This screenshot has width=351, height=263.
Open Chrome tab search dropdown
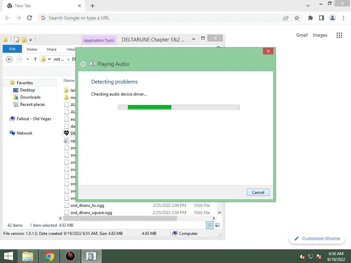click(308, 6)
